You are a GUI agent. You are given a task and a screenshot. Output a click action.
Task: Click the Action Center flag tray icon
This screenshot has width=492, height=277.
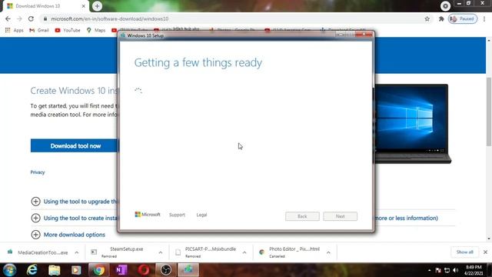[x=438, y=270]
